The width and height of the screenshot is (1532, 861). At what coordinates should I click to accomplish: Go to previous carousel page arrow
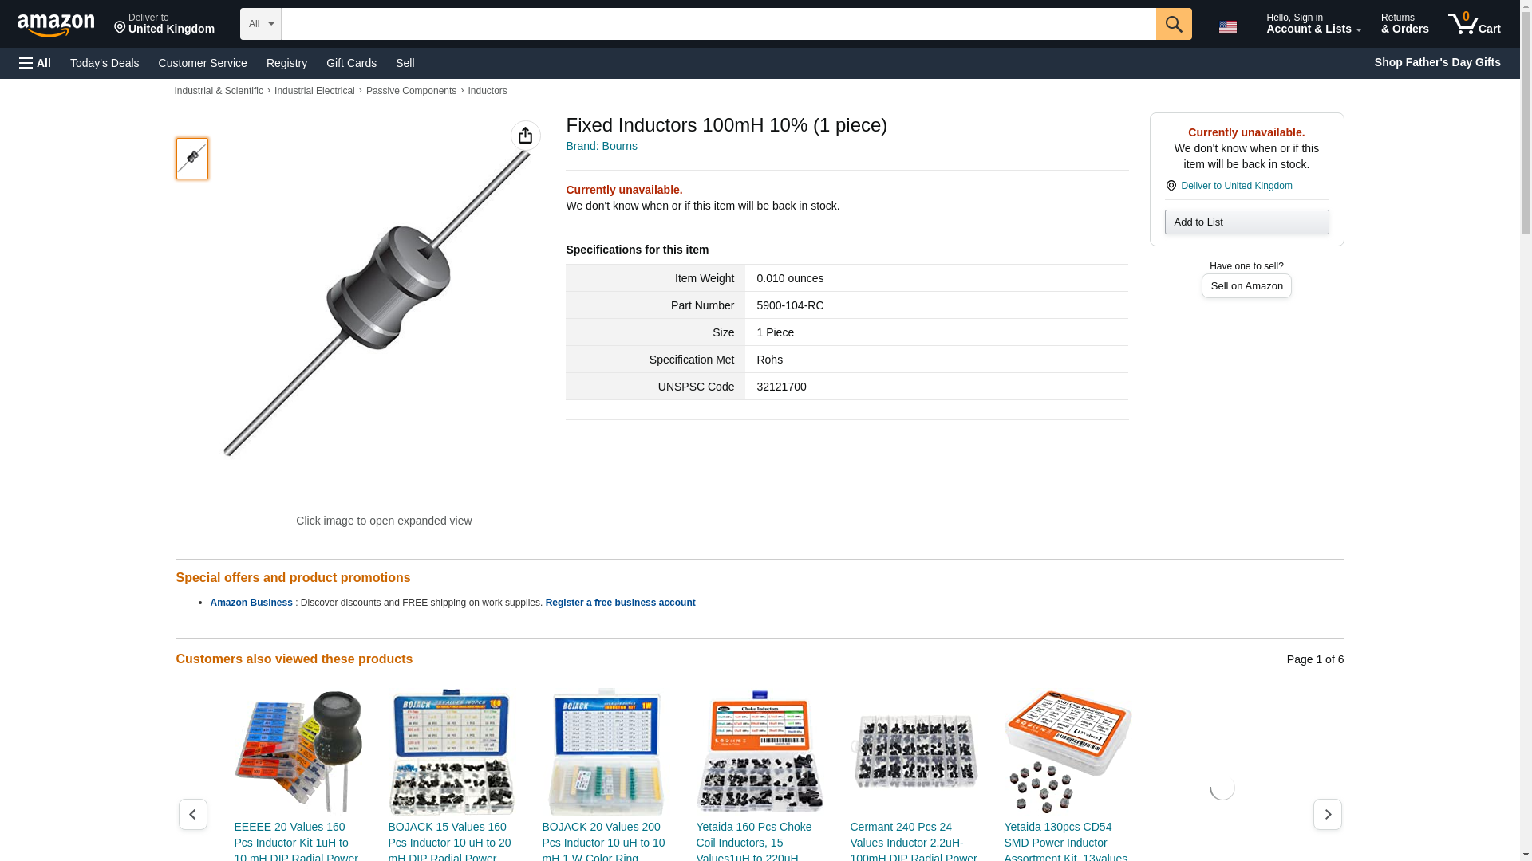(192, 814)
